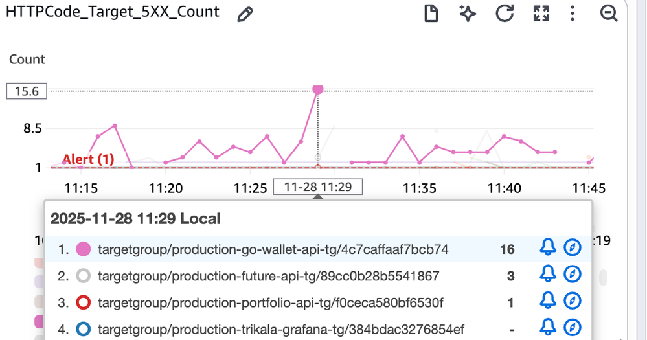Screen dimensions: 647x340
Task: Click the 15.6 y-axis value box
Action: [27, 91]
